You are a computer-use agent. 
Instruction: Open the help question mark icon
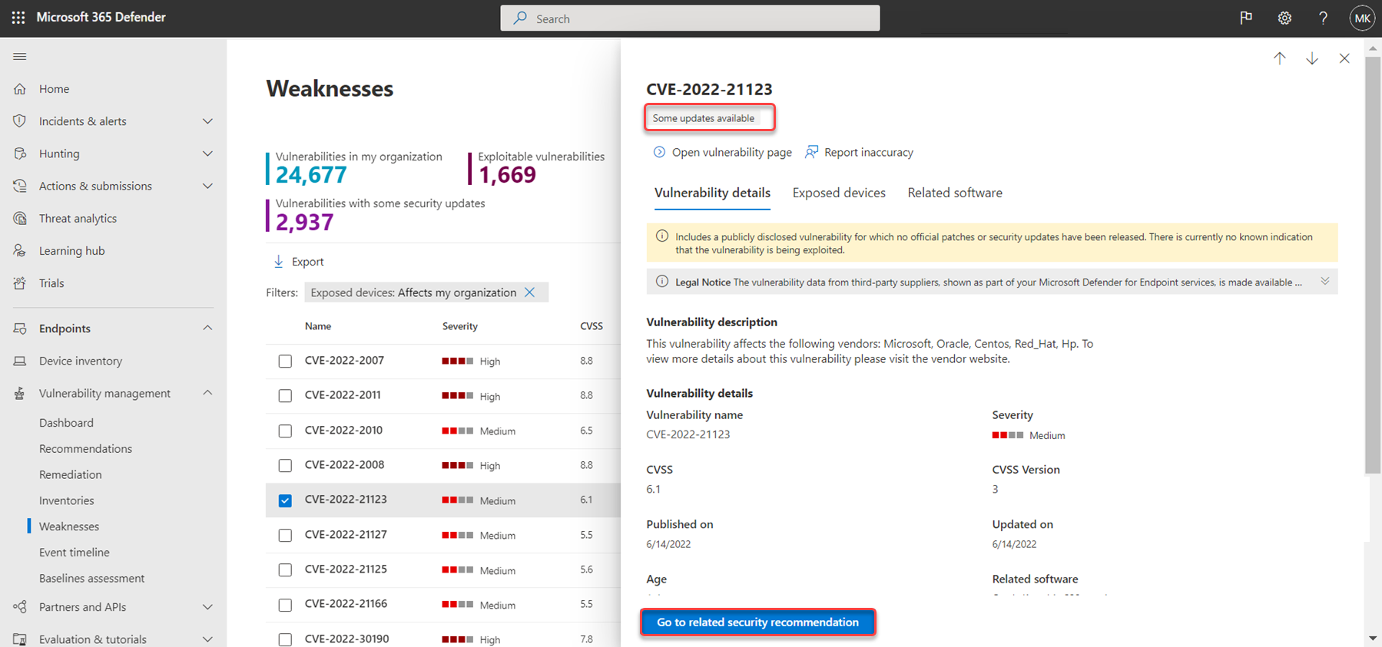1323,18
